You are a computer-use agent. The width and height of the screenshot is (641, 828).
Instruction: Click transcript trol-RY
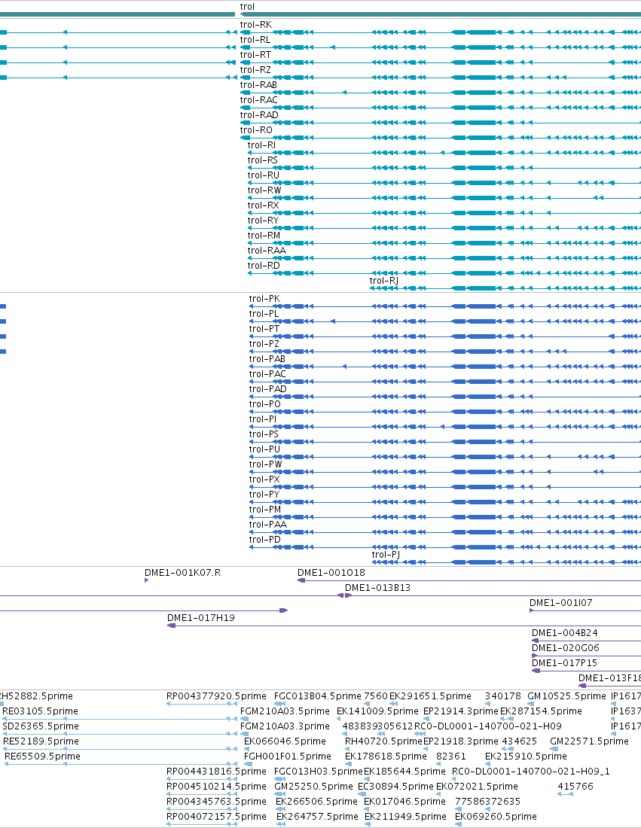click(263, 221)
